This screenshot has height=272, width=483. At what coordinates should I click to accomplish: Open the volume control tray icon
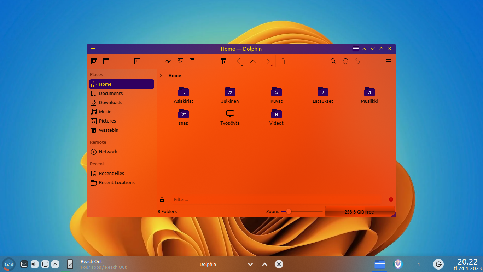point(35,264)
